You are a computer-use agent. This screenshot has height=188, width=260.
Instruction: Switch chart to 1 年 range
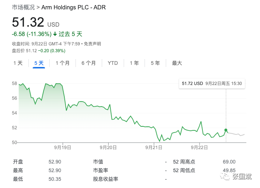[134, 63]
